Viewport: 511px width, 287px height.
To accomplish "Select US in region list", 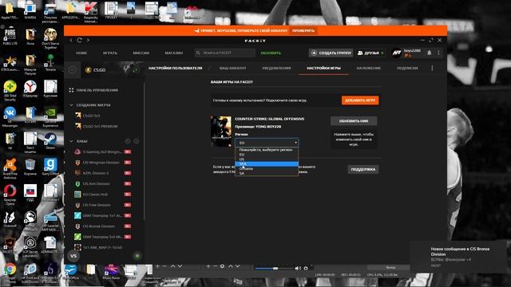I will pos(267,159).
